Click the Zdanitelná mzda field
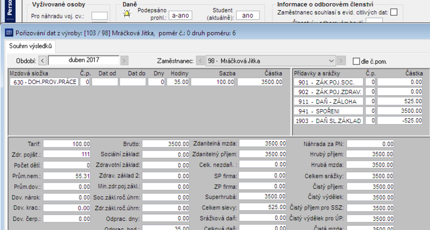Image resolution: width=430 pixels, height=230 pixels. pyautogui.click(x=262, y=143)
